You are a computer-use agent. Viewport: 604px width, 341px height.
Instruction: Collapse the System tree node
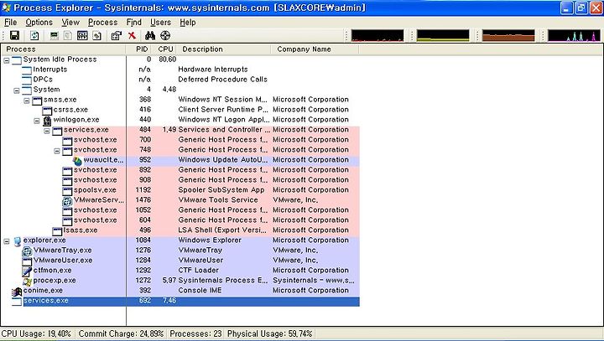pos(17,90)
